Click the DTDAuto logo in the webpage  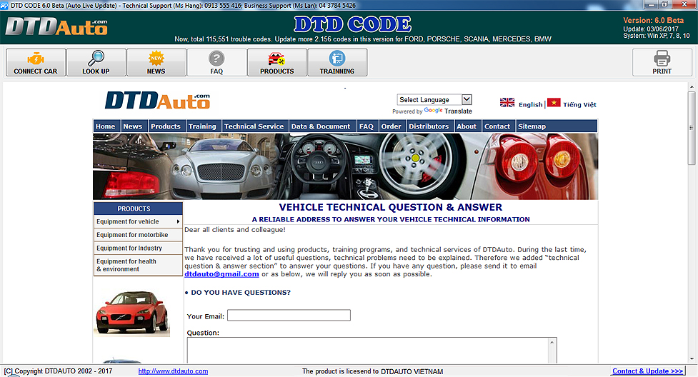157,101
